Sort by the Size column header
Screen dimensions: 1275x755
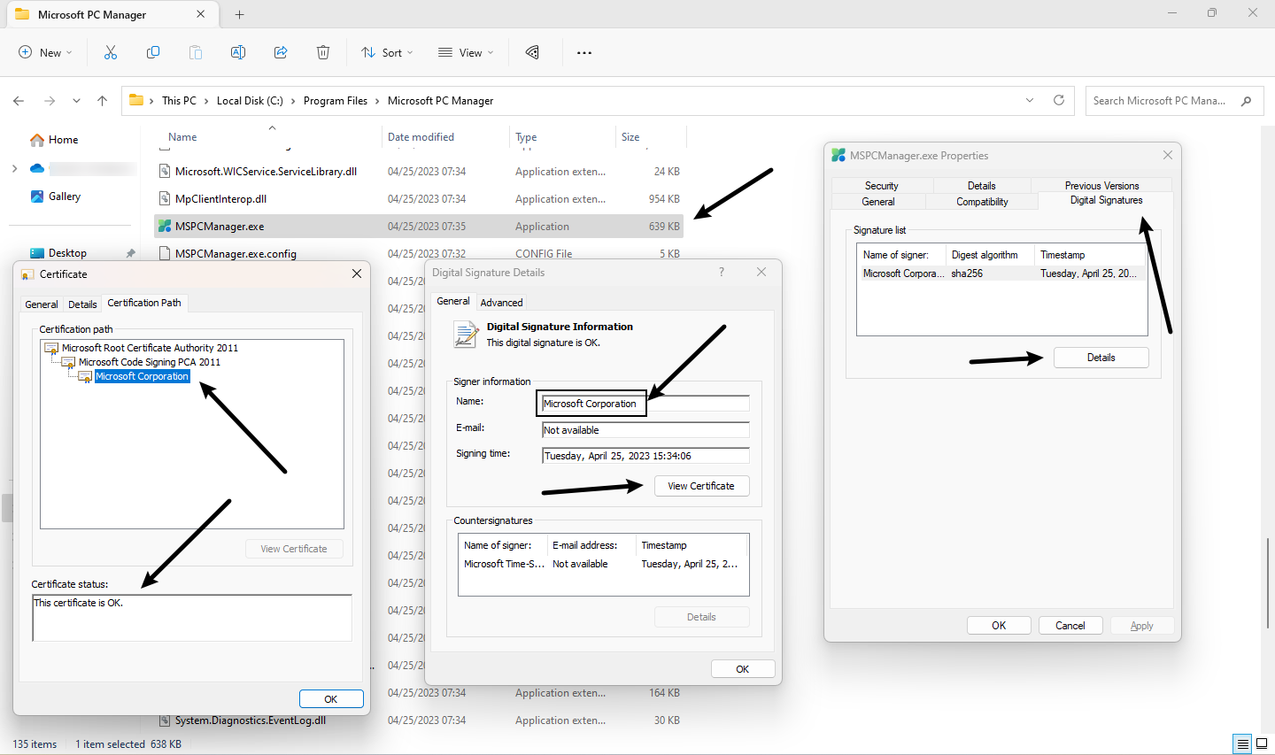[651, 137]
